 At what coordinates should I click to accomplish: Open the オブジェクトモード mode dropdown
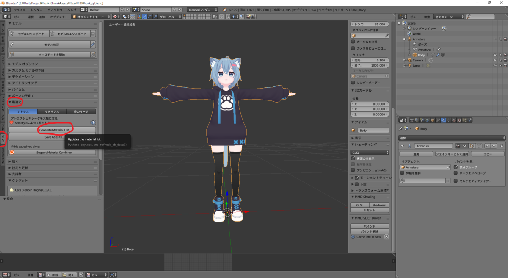coord(91,17)
